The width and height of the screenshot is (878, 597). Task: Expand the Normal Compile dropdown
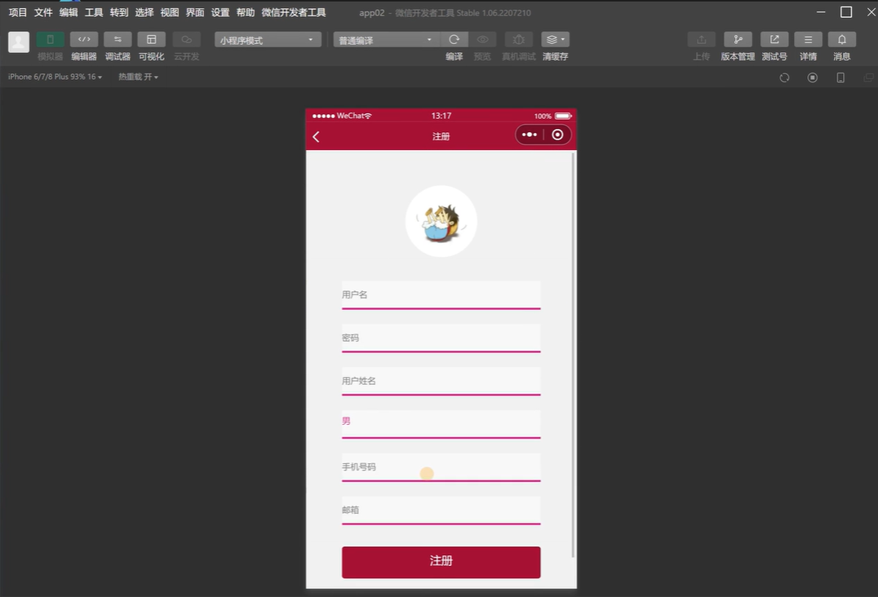click(x=386, y=40)
